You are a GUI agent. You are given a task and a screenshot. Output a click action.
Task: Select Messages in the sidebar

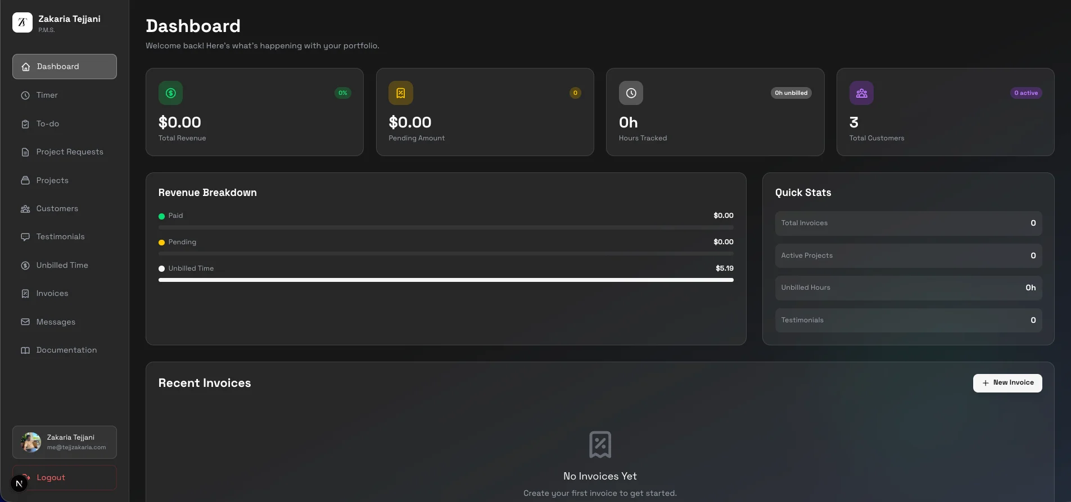(56, 322)
